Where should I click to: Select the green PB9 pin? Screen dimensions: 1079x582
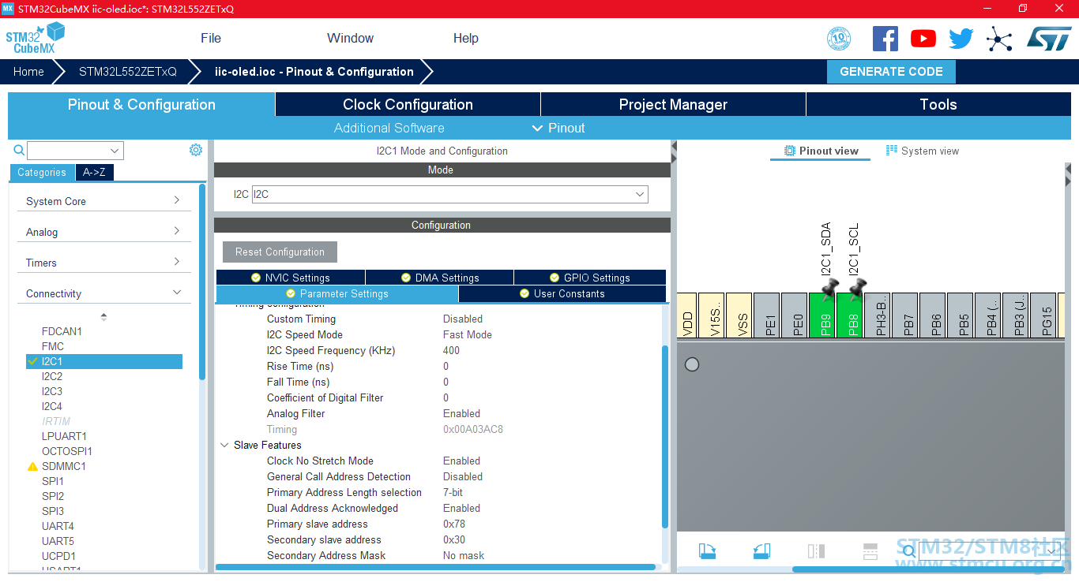click(822, 316)
